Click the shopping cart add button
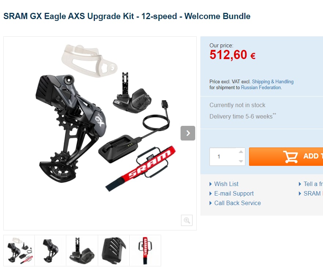Image resolution: width=323 pixels, height=277 pixels. pyautogui.click(x=286, y=156)
